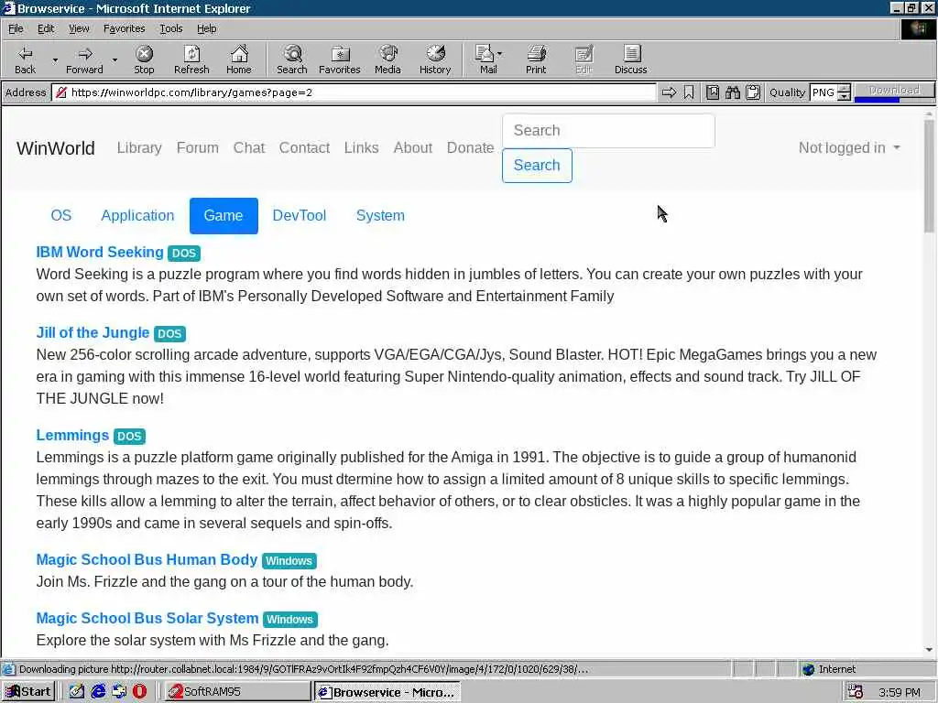
Task: Click the Download progress button
Action: 894,92
